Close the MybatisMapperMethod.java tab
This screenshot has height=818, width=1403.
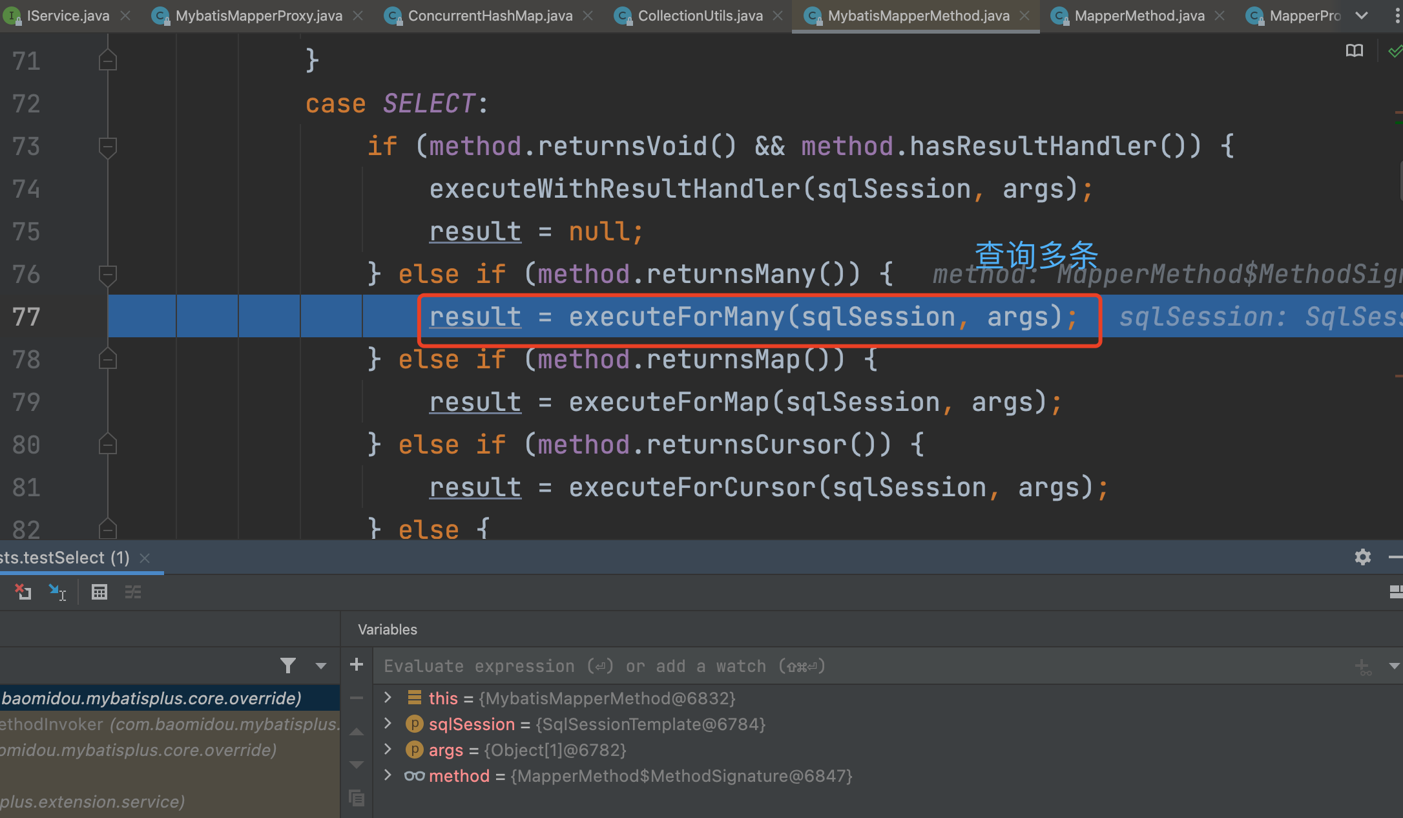point(1024,16)
